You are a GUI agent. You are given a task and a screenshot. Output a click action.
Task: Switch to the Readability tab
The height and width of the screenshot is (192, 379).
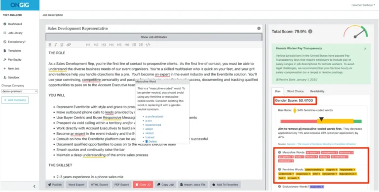click(317, 91)
